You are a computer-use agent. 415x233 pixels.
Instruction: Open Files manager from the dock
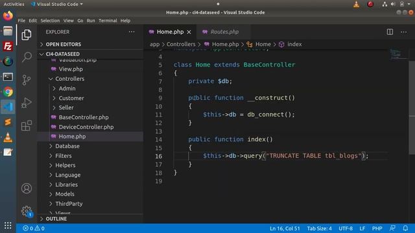pos(8,31)
